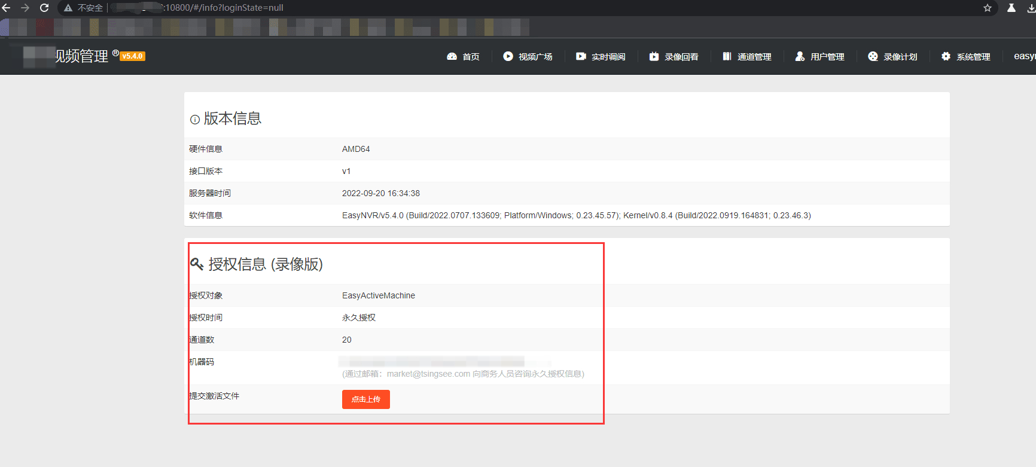This screenshot has width=1036, height=467.
Task: Click the browser profile flask icon
Action: click(x=1011, y=8)
